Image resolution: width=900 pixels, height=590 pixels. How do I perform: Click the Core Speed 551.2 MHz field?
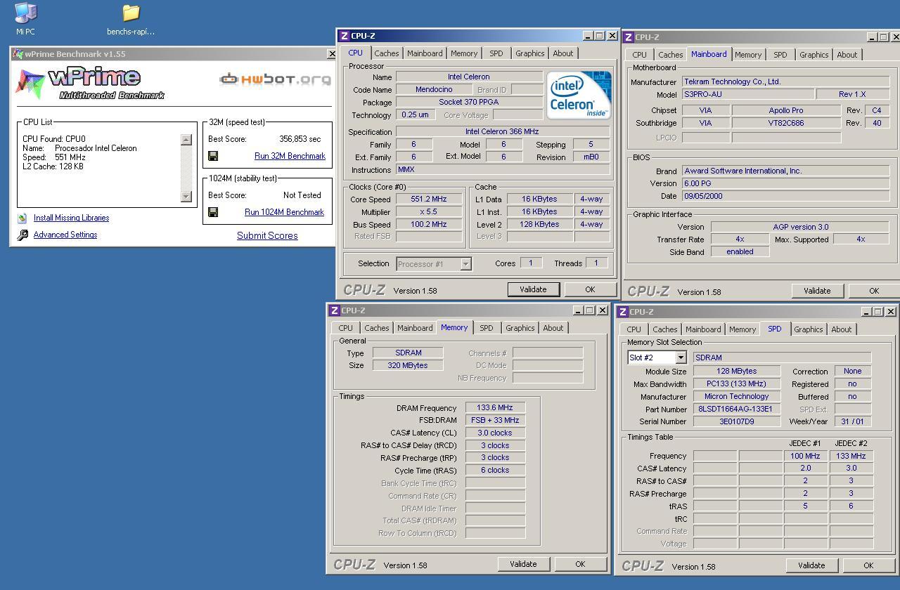tap(429, 199)
